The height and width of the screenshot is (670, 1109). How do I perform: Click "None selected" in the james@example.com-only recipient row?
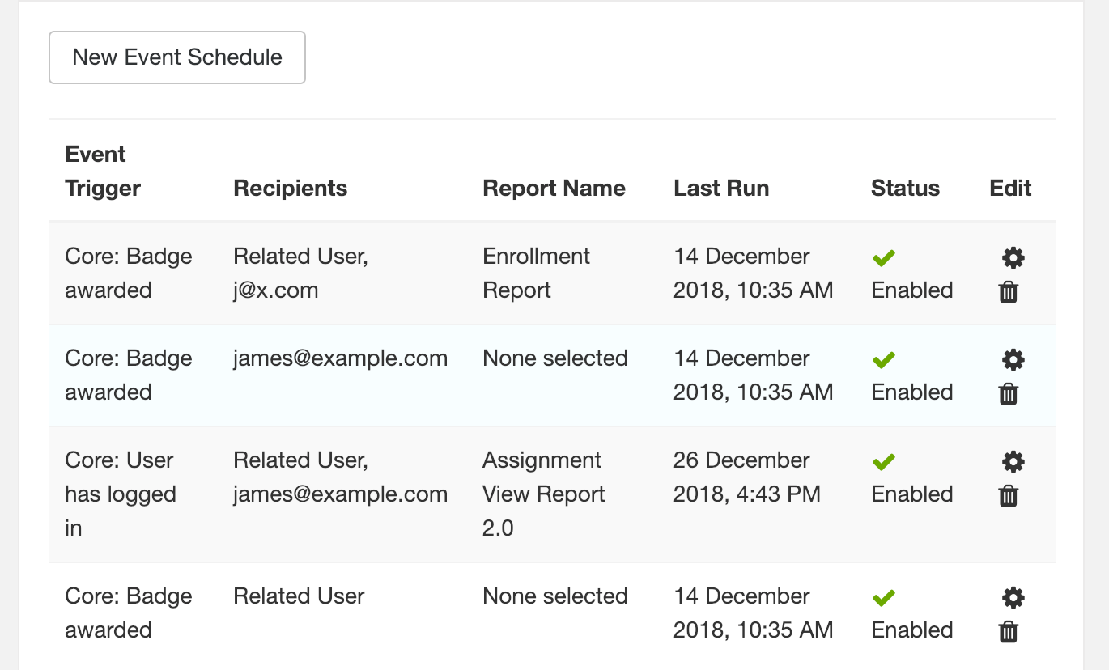coord(555,358)
